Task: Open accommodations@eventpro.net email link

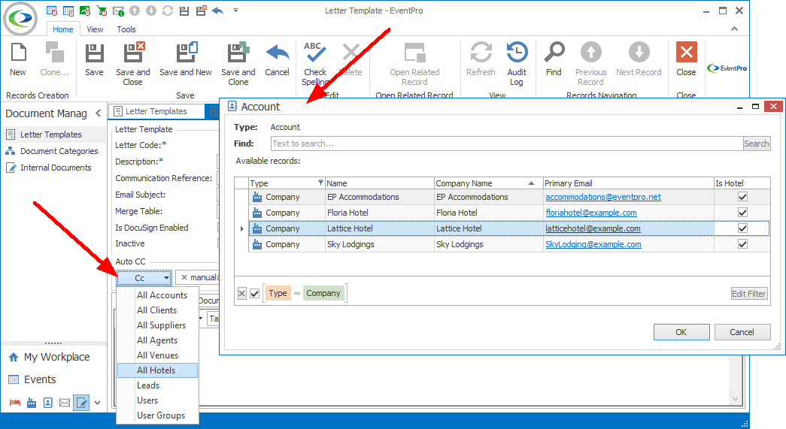Action: click(603, 198)
